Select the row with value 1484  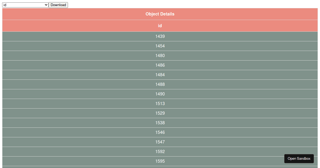pyautogui.click(x=160, y=75)
